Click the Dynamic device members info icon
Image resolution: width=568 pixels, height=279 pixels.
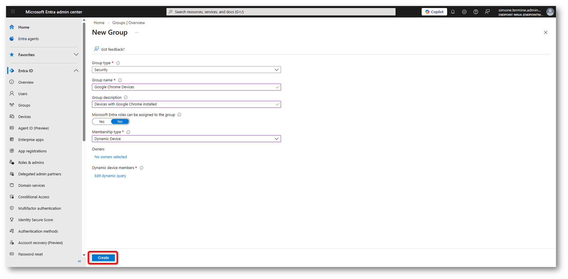141,168
